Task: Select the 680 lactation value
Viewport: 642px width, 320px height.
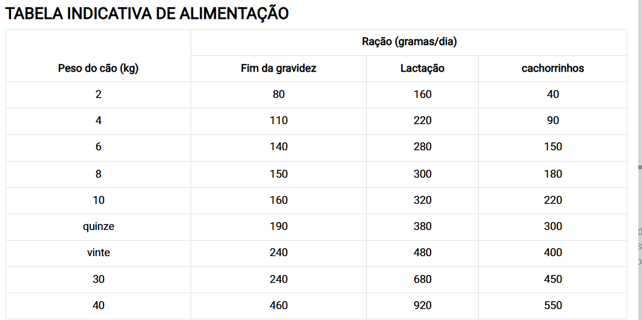Action: [x=422, y=279]
